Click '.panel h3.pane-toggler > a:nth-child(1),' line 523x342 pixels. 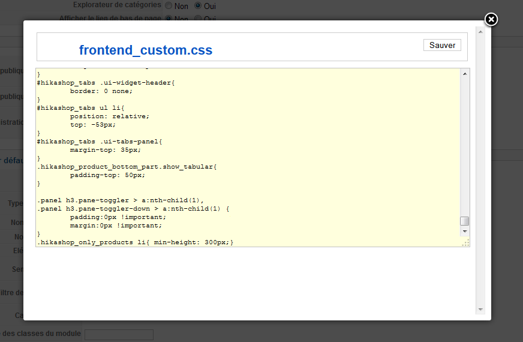(121, 200)
